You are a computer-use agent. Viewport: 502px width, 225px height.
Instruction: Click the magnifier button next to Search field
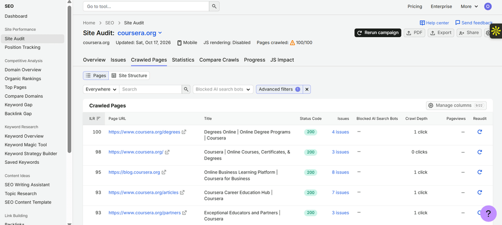[186, 89]
